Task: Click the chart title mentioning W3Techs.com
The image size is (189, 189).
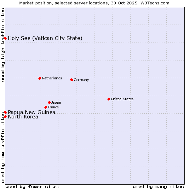Action: [94, 3]
